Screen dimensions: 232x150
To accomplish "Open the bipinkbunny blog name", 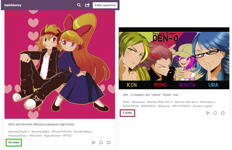I will pyautogui.click(x=13, y=5).
